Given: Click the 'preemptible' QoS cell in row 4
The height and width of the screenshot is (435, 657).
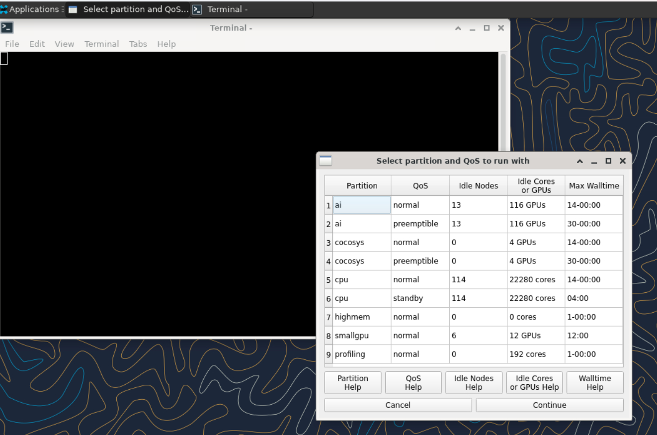Looking at the screenshot, I should pyautogui.click(x=420, y=261).
